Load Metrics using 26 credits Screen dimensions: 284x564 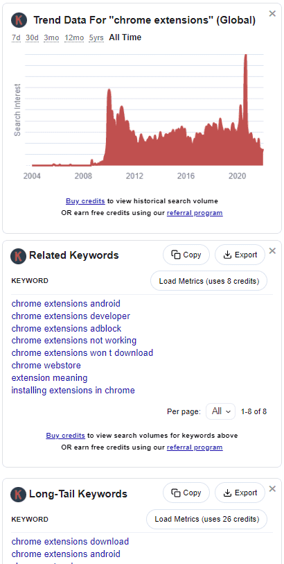[207, 519]
